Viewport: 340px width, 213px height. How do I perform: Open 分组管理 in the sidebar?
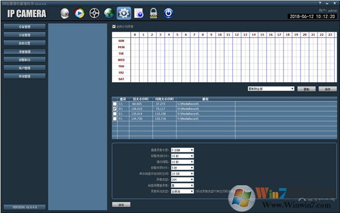click(24, 35)
